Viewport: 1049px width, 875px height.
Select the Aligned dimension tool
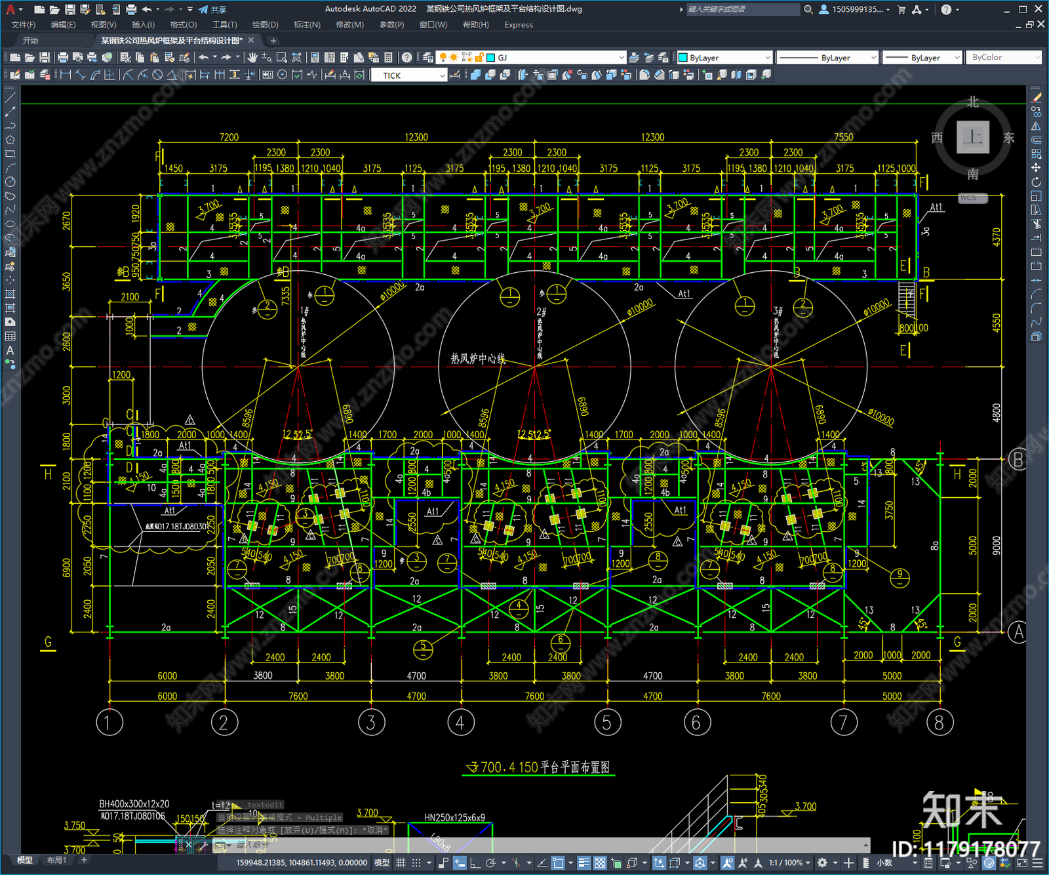coord(80,75)
